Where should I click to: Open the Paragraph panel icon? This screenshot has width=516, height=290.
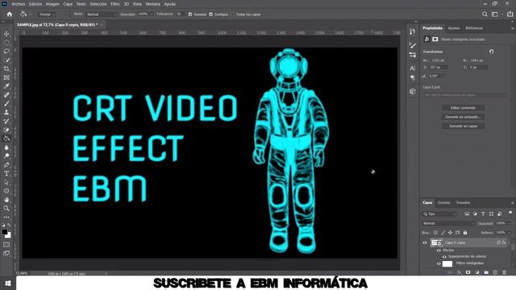pos(412,78)
